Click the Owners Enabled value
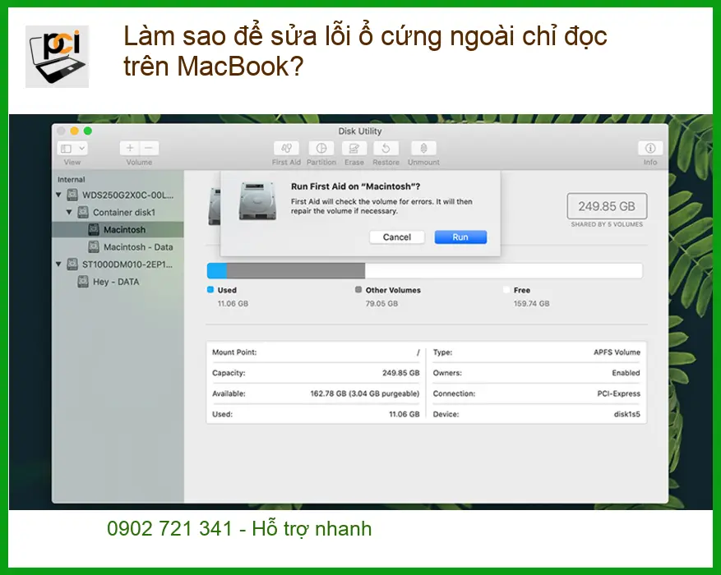Image resolution: width=721 pixels, height=575 pixels. (626, 373)
